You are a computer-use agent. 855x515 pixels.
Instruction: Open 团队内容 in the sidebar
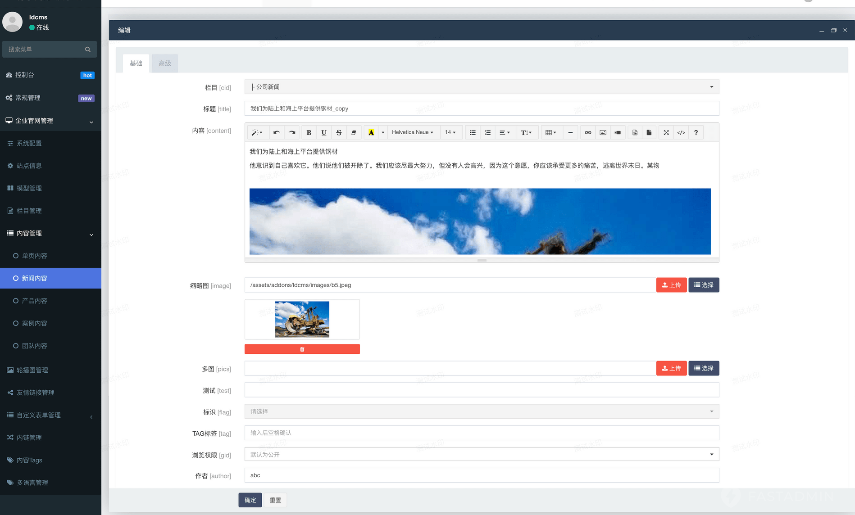click(50, 346)
